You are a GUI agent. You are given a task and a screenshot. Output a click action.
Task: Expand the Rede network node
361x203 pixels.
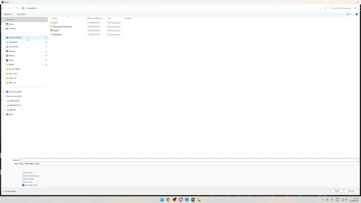(3, 114)
